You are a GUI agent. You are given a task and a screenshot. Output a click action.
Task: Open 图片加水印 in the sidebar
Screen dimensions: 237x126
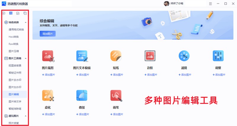click(15, 87)
